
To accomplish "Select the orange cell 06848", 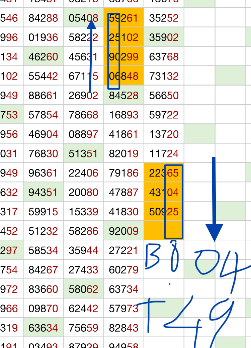I will [124, 76].
